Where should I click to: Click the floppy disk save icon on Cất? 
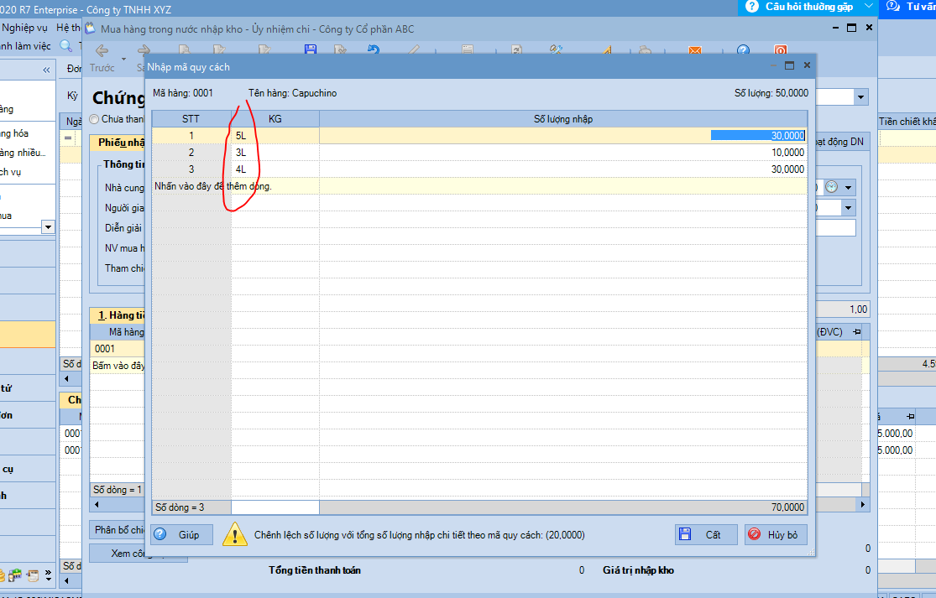684,534
